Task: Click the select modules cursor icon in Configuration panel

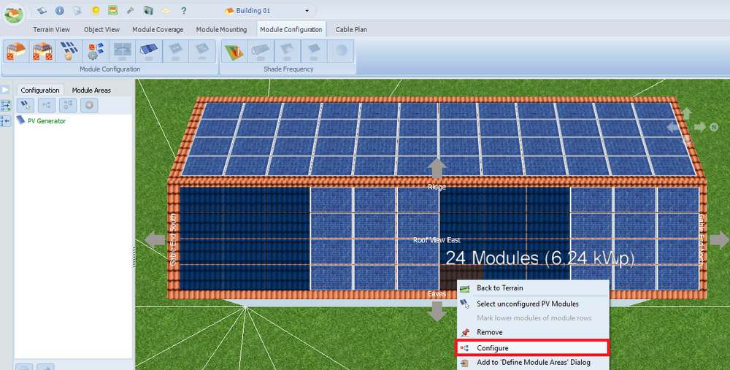Action: point(26,105)
